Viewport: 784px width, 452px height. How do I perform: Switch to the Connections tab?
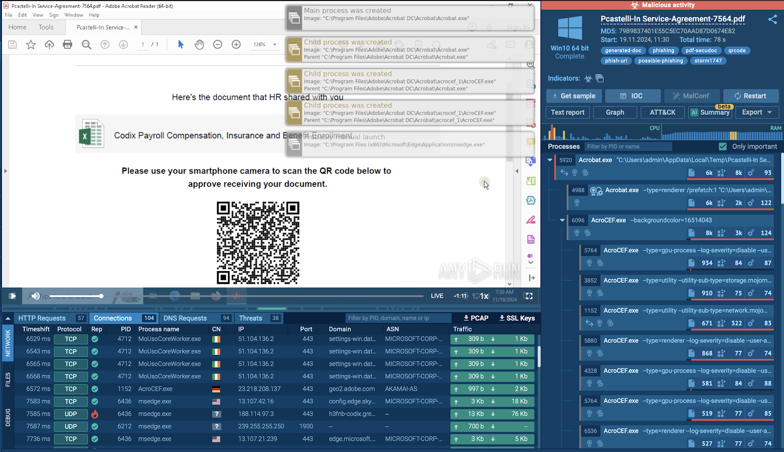[124, 318]
